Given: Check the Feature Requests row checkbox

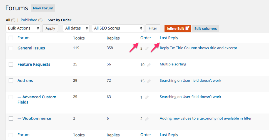Looking at the screenshot, I should coord(11,64).
